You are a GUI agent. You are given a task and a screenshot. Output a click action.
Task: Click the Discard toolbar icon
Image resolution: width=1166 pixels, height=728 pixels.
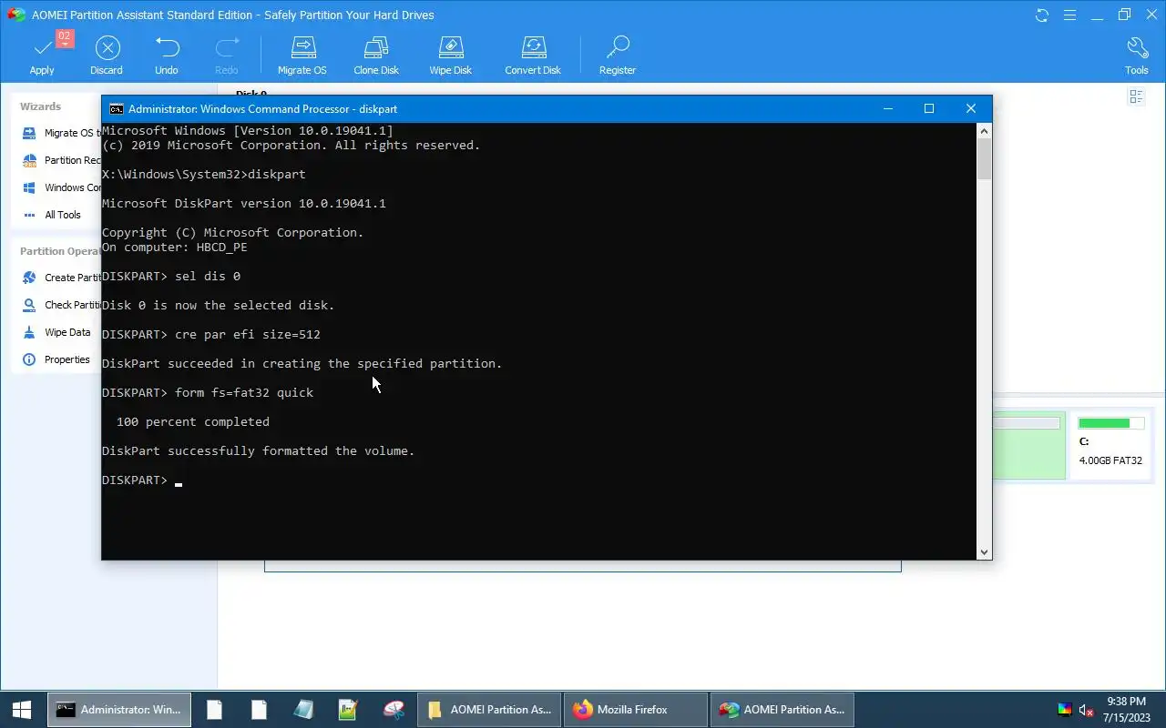[107, 55]
